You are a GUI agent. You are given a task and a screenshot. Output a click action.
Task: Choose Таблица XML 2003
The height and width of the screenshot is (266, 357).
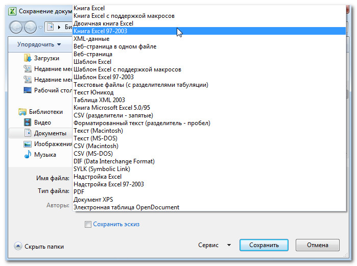(x=209, y=100)
